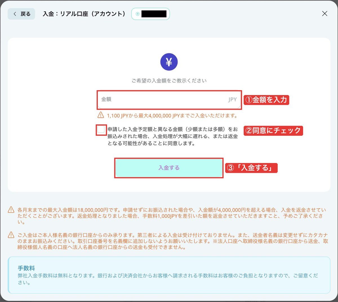
Task: Click the 入金：リアル口座（アカウント） title
Action: pyautogui.click(x=84, y=14)
